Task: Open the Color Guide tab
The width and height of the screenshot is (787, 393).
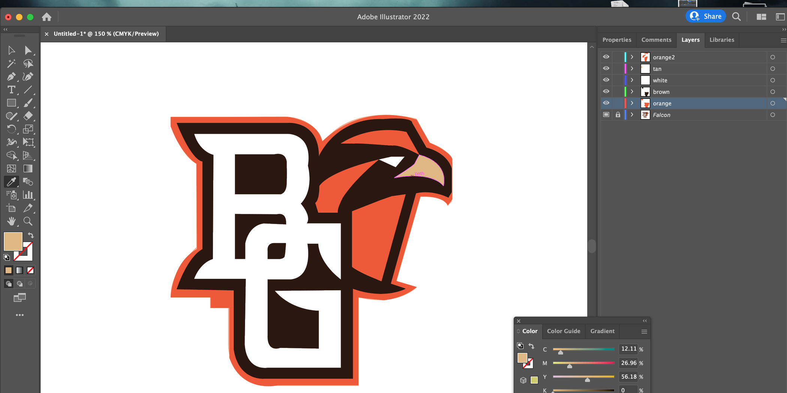Action: click(564, 331)
